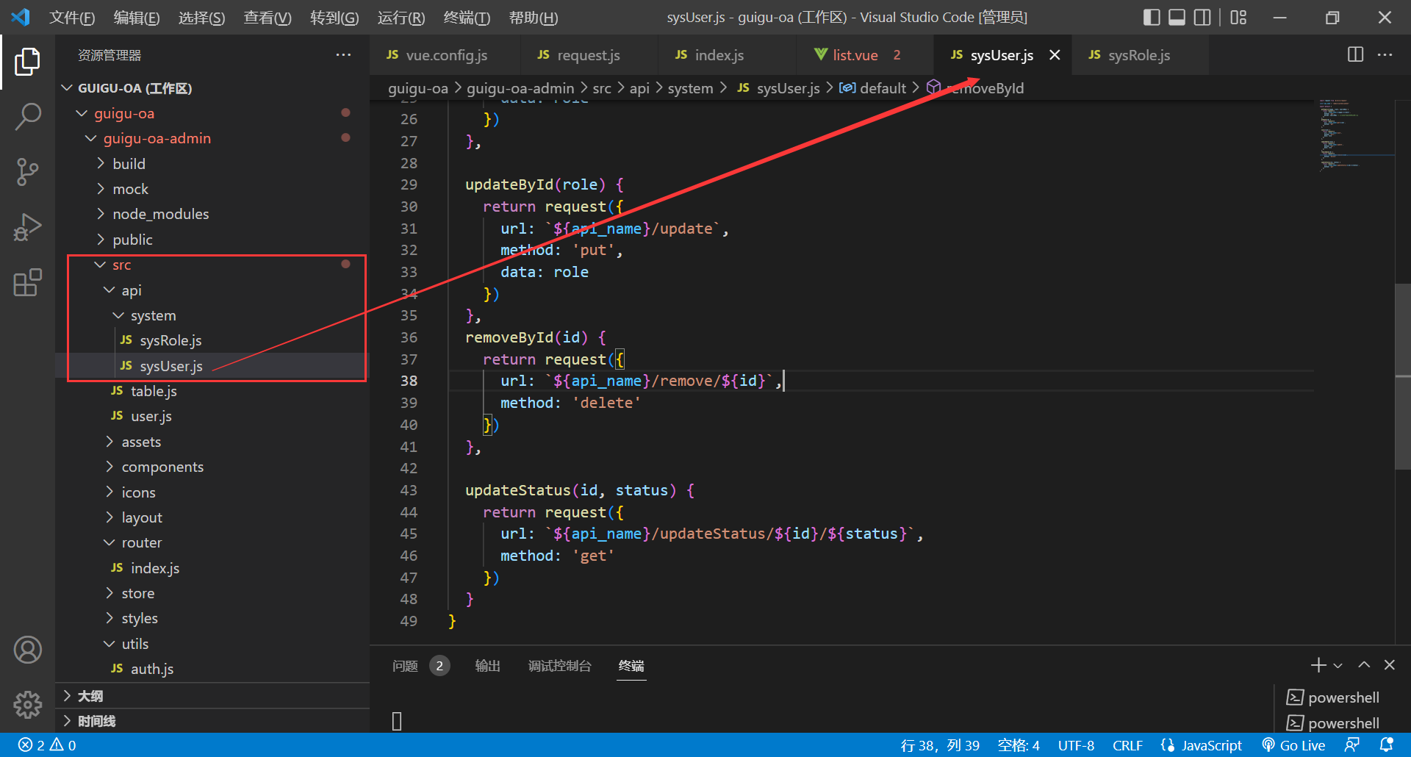Open the Extensions view
1411x757 pixels.
click(27, 283)
